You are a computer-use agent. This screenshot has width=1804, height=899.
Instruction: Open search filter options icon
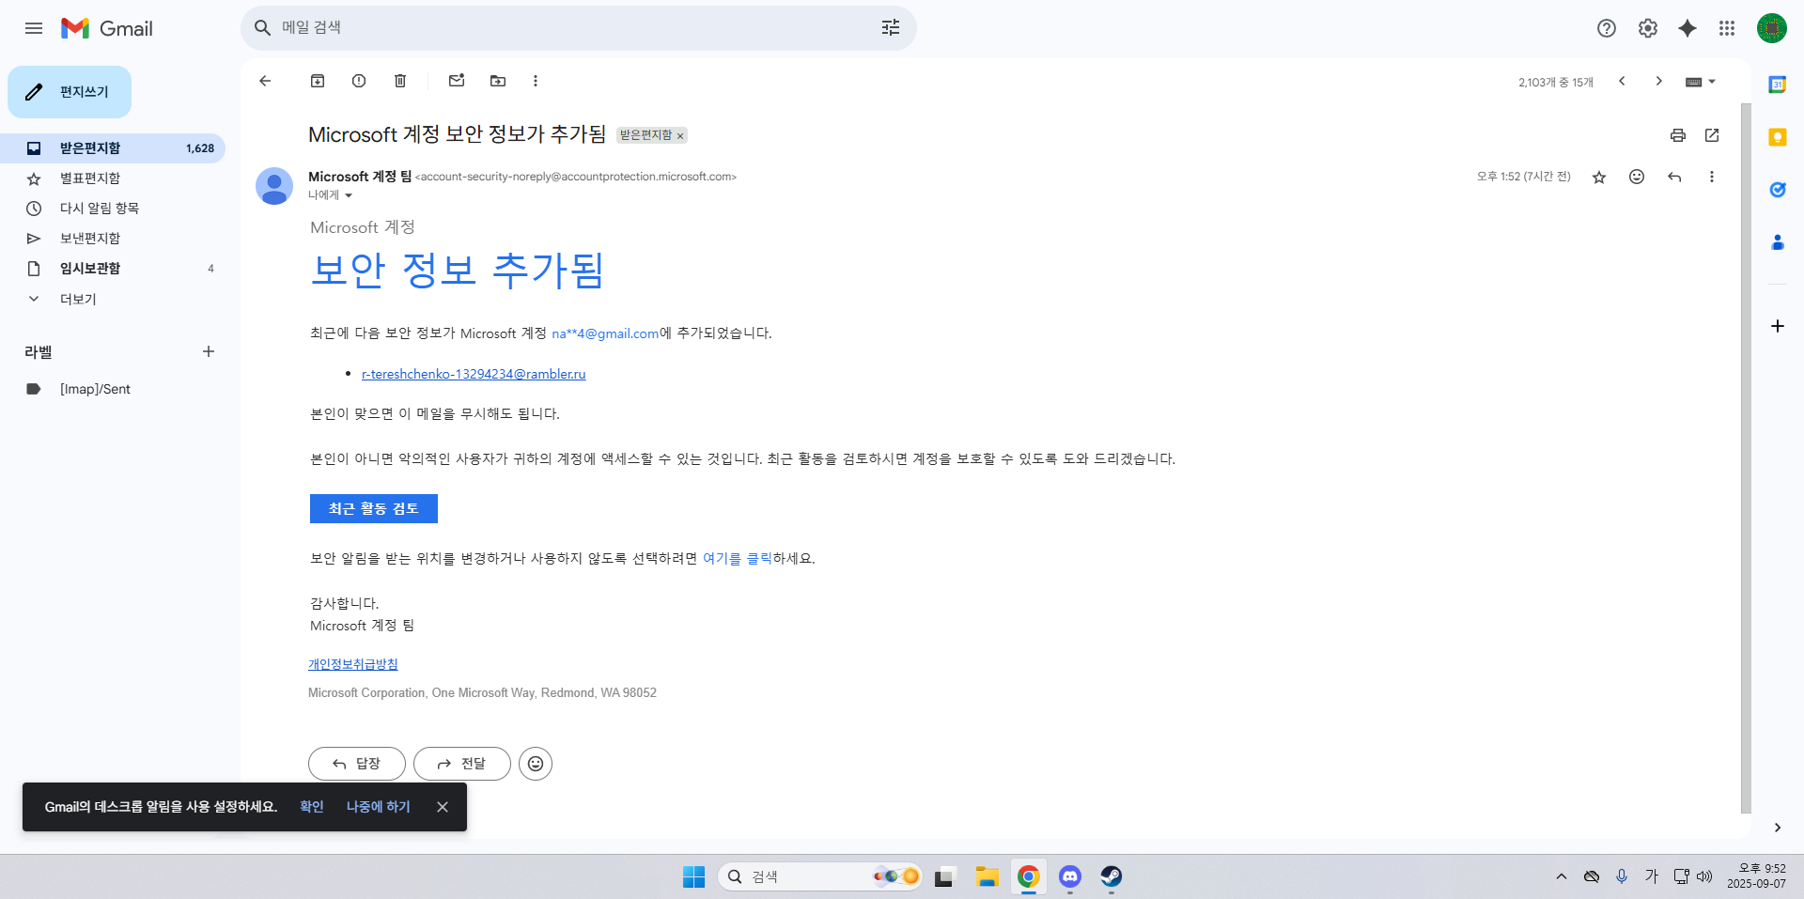point(891,28)
